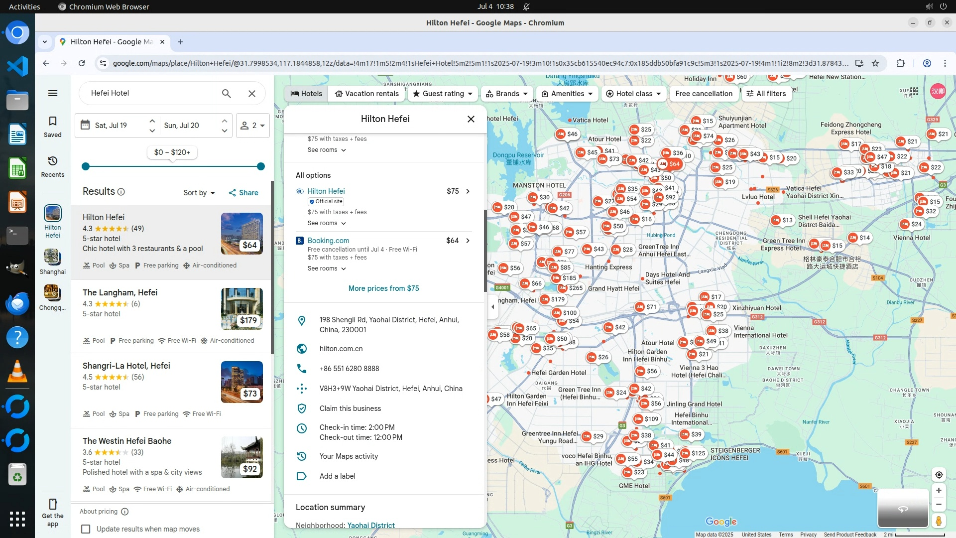Screen dimensions: 956x538
Task: Expand the Sort by dropdown
Action: coord(199,193)
